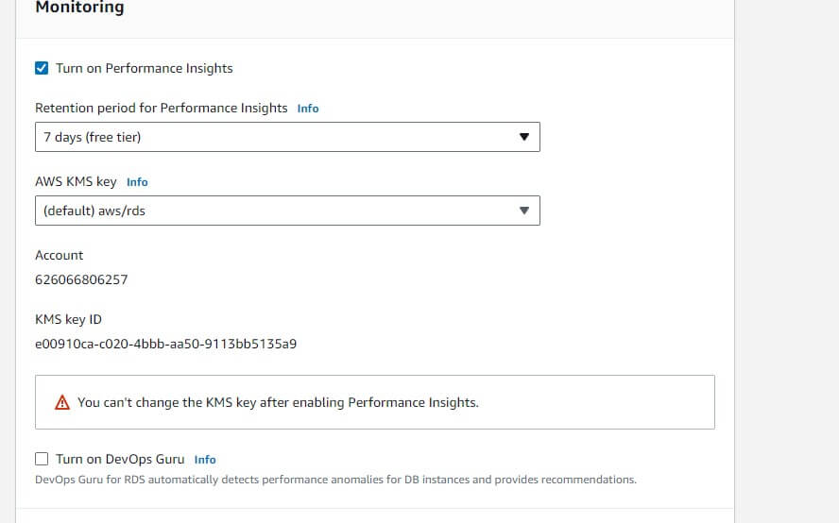The height and width of the screenshot is (523, 839).
Task: Uncheck Turn on Performance Insights checkbox
Action: pos(42,68)
